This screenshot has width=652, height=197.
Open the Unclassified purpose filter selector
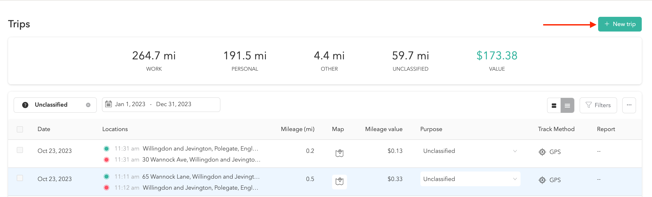pos(51,105)
